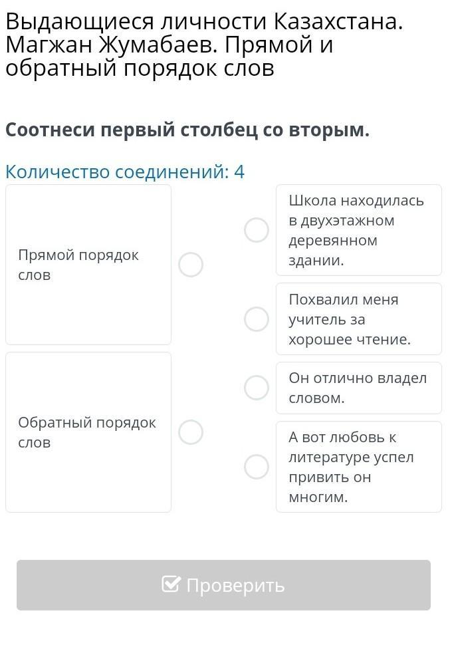
Task: Choose the А вот любовь к литературе card
Action: click(x=358, y=467)
